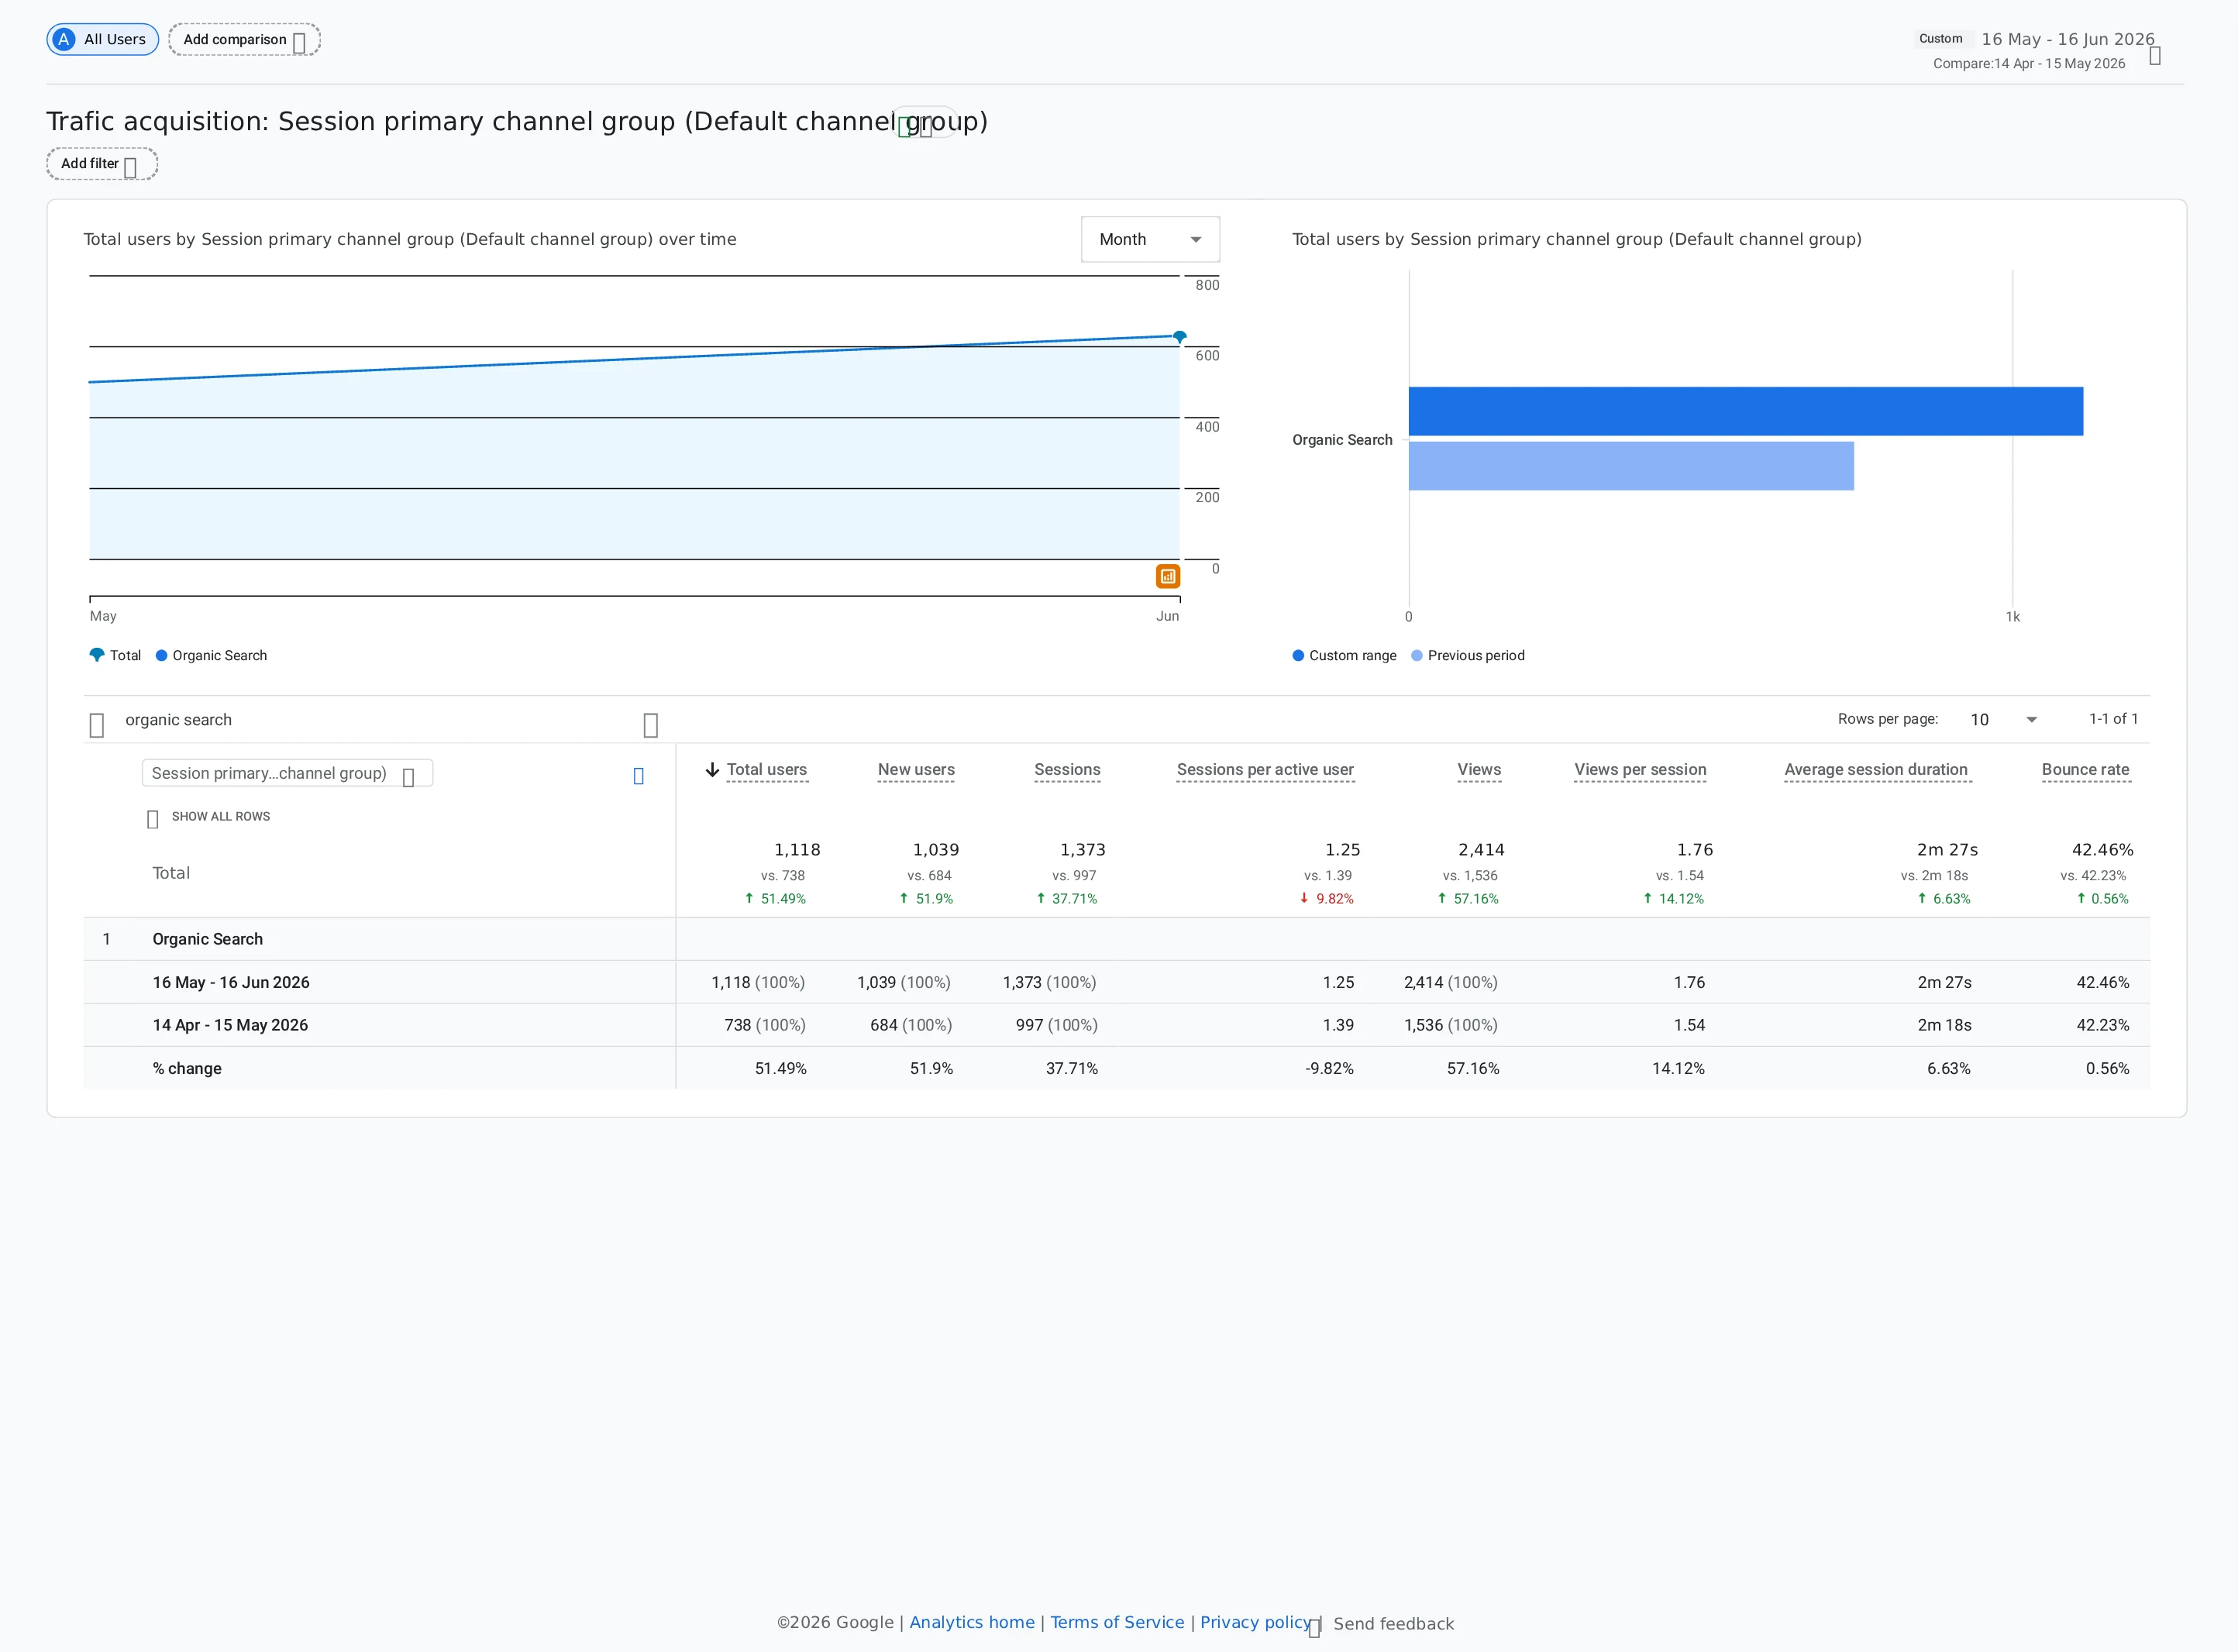Click the 42.46% bounce rate total

pyautogui.click(x=2102, y=849)
